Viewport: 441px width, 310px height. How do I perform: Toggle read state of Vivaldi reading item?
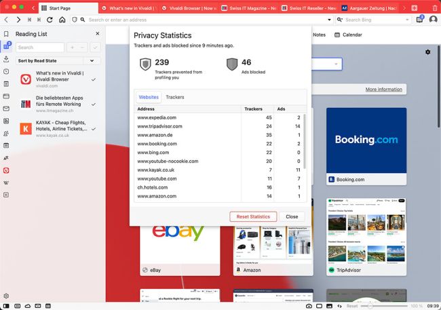(x=94, y=79)
